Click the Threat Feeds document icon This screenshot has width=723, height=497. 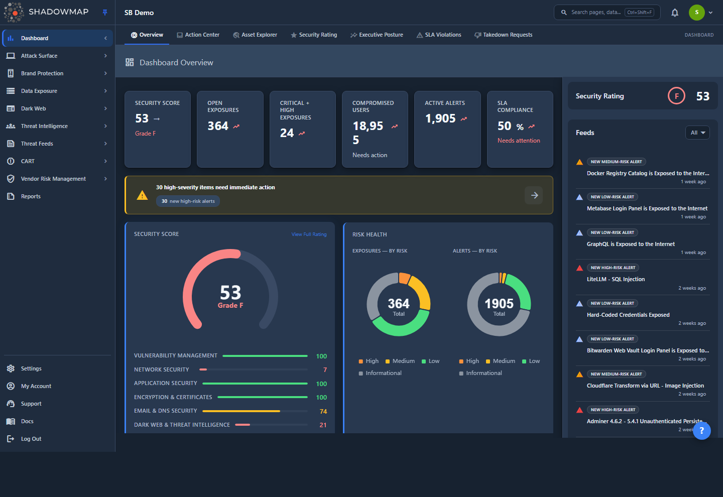click(11, 144)
